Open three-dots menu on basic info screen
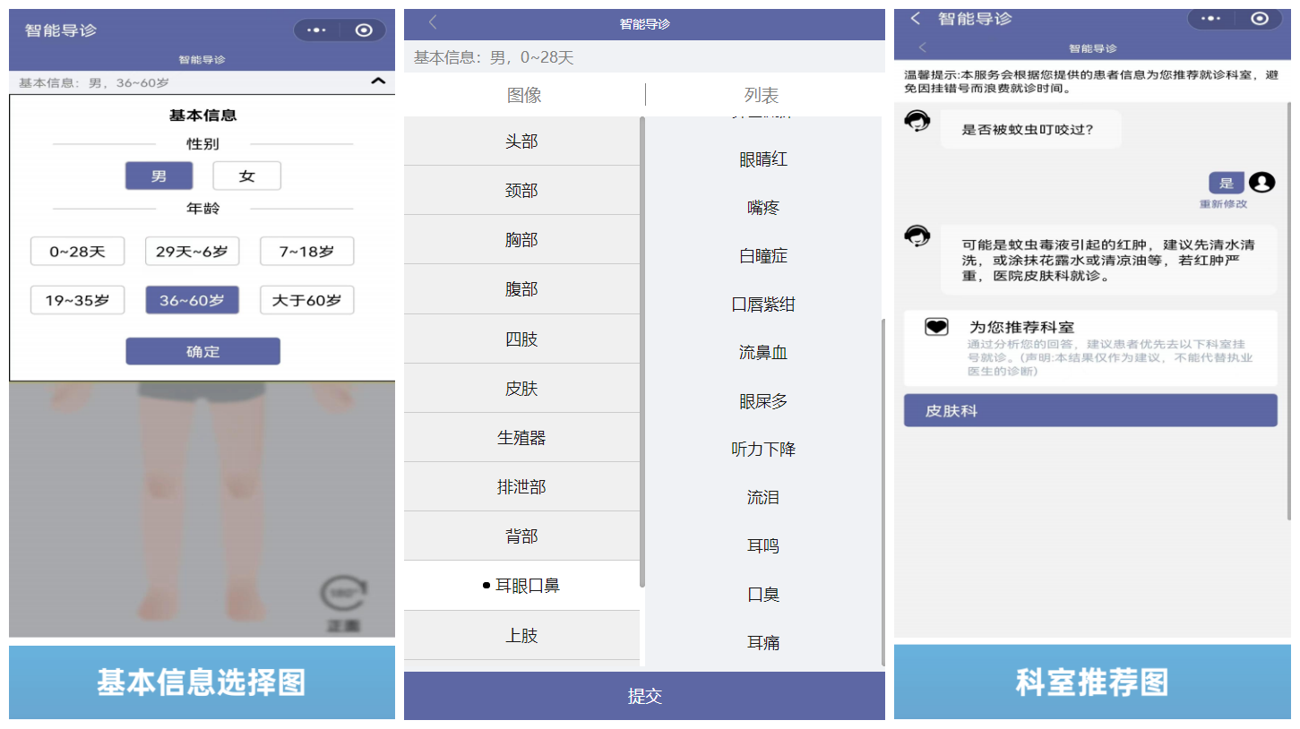The image size is (1300, 729). [x=316, y=30]
